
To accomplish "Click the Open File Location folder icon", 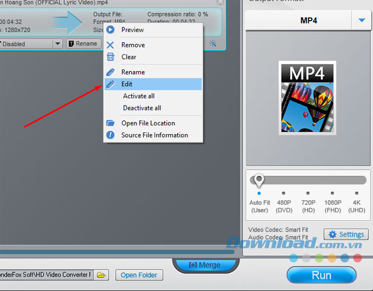I will (110, 123).
